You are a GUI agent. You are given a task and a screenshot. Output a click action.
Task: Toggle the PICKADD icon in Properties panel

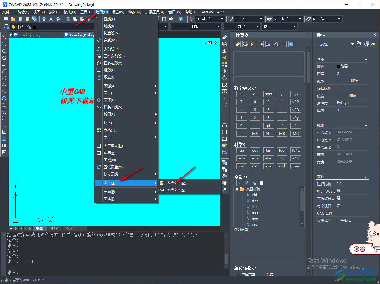pos(359,44)
